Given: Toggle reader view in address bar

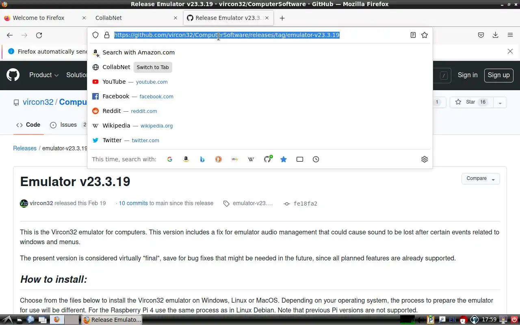Looking at the screenshot, I should [x=413, y=35].
